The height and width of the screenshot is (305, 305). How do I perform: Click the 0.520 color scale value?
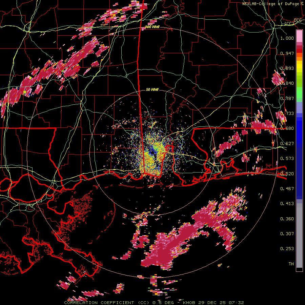287,174
